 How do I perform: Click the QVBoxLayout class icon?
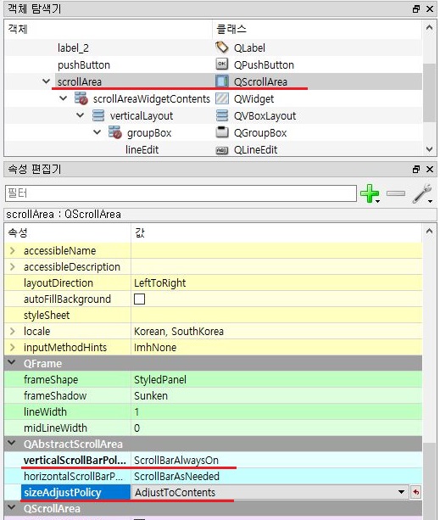[x=221, y=115]
